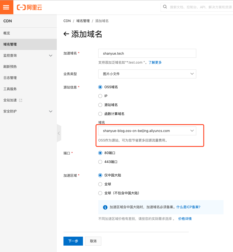Select the 全球 acceleration region option
Viewport: 233px width, 252px height.
[100, 184]
